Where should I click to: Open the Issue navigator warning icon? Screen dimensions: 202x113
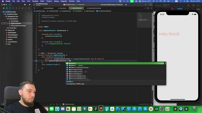coord(16,8)
